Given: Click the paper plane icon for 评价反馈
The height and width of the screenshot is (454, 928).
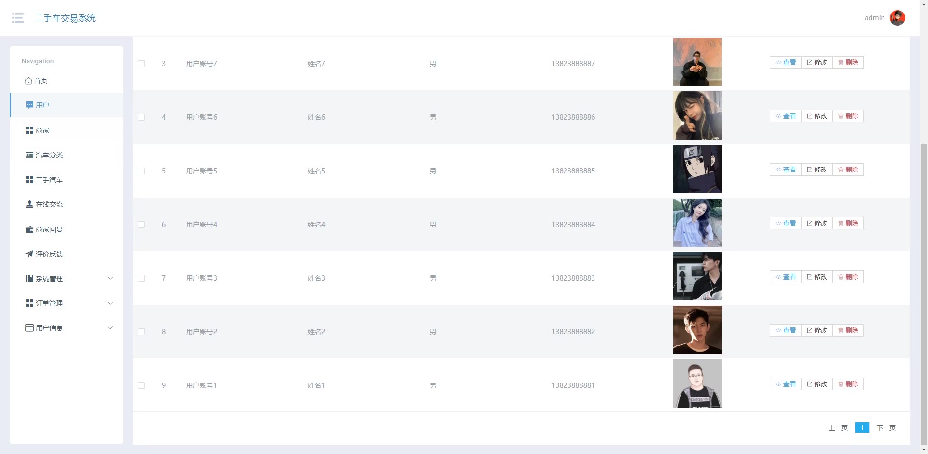Looking at the screenshot, I should point(29,254).
